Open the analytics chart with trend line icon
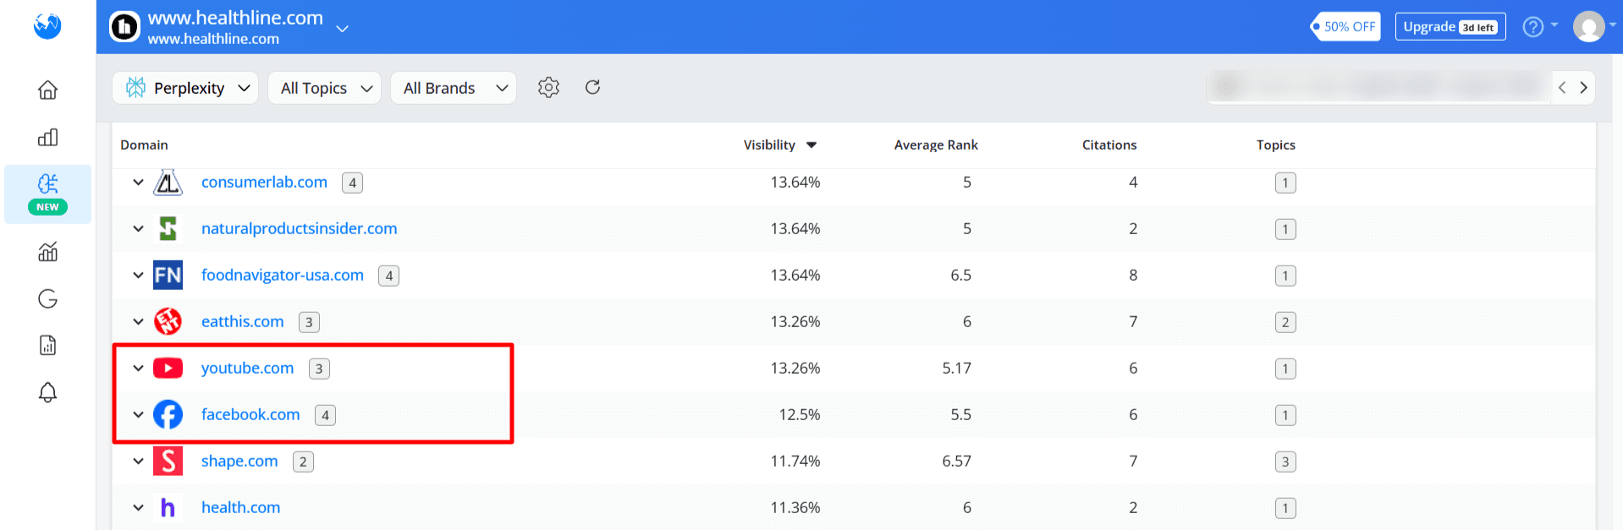 coord(48,251)
